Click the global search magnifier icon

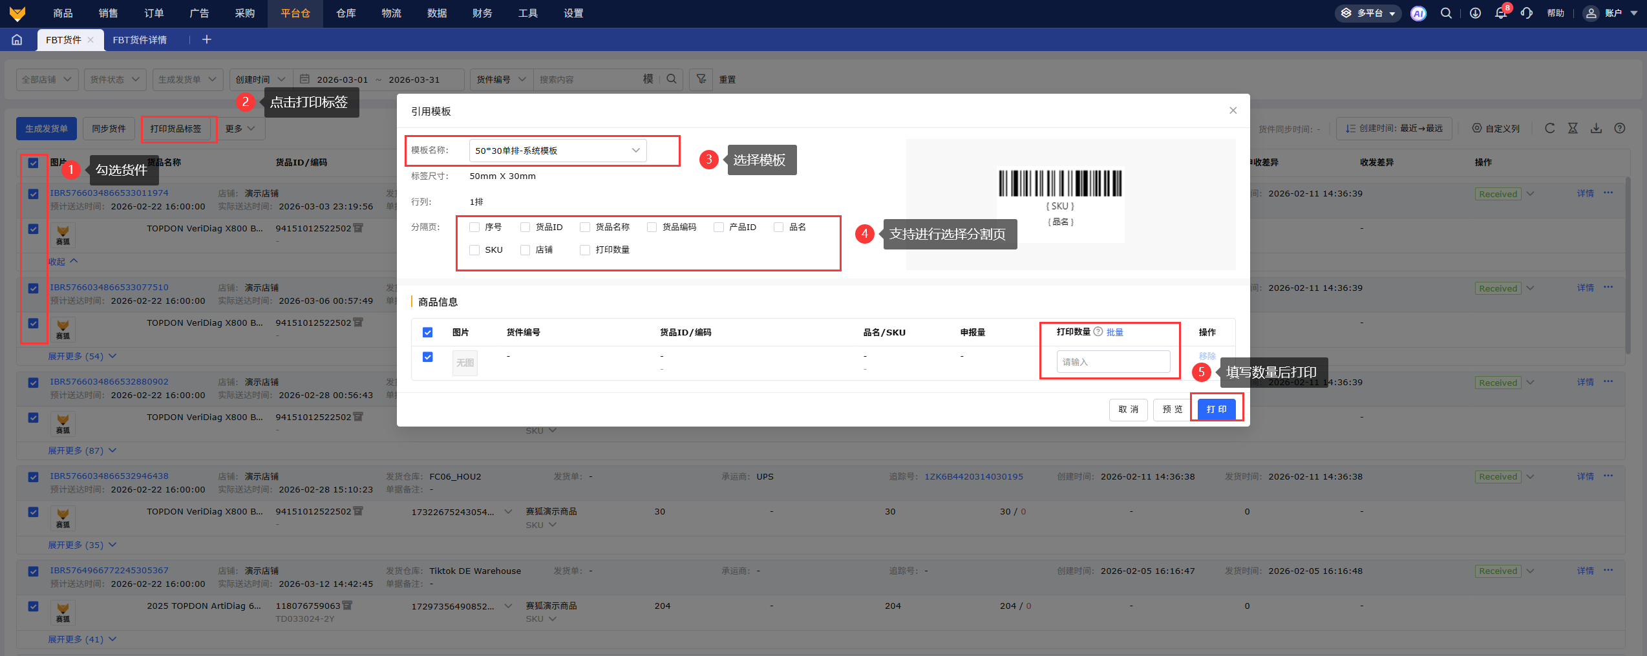(1446, 14)
